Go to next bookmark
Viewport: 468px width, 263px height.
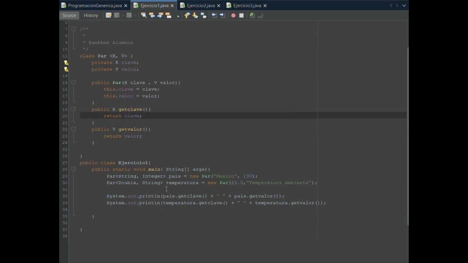pyautogui.click(x=195, y=15)
